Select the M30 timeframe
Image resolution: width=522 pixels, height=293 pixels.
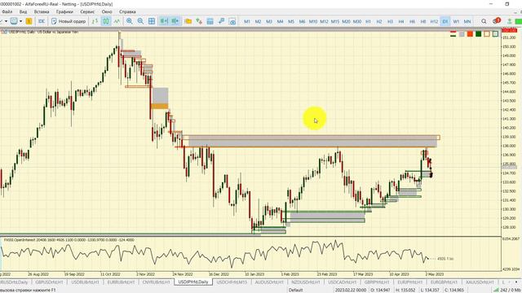point(357,21)
